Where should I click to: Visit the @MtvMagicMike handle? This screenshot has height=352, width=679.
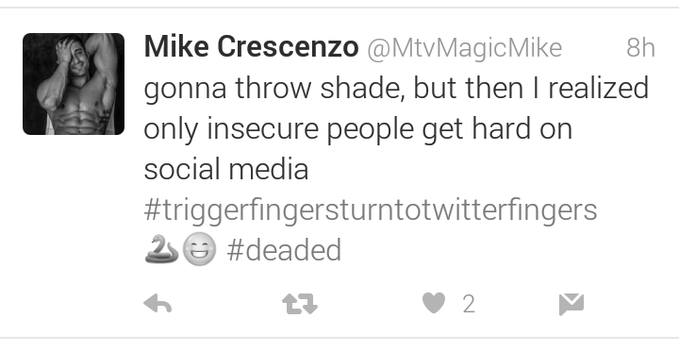465,48
